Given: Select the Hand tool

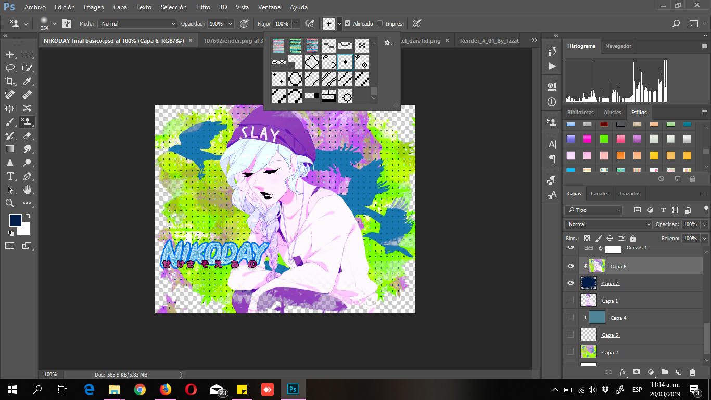Looking at the screenshot, I should [x=27, y=190].
